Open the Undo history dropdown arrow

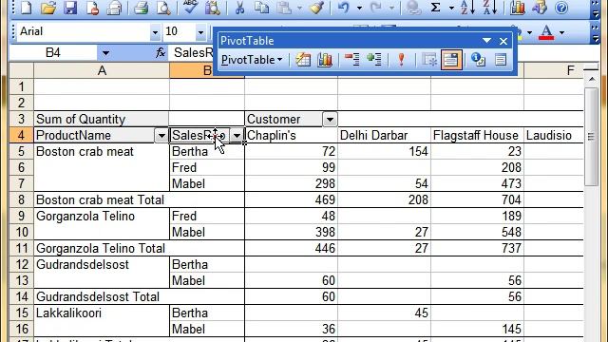coord(359,8)
